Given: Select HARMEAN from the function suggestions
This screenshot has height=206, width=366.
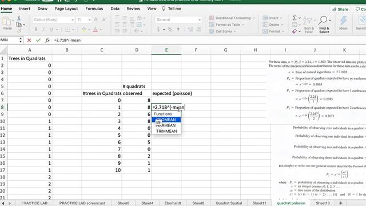Looking at the screenshot, I should tap(166, 125).
